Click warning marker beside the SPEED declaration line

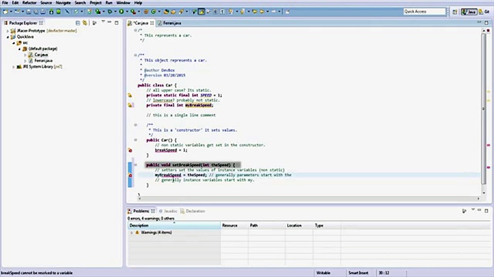click(130, 95)
